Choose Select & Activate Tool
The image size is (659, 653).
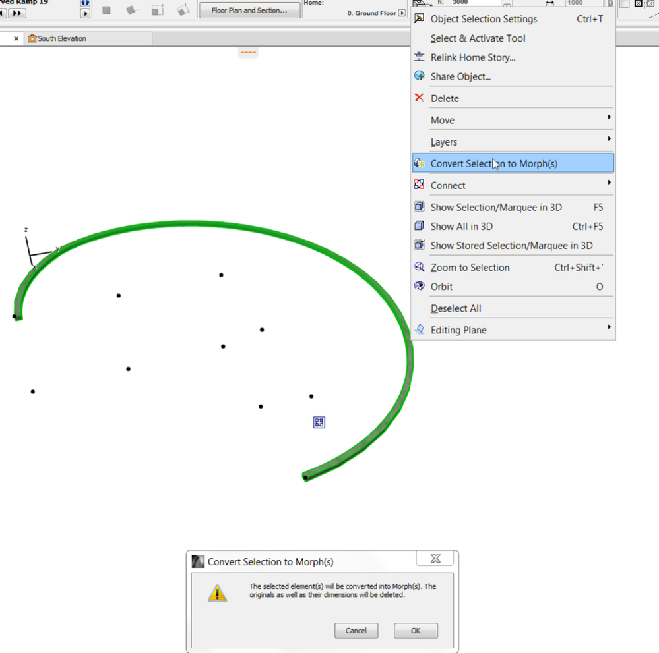[513, 38]
